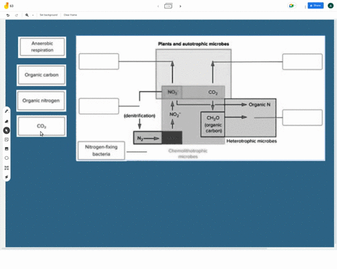Click the 'Chemolithotrophic microbes' caption
Screen dimensions: 337x269
(187, 153)
